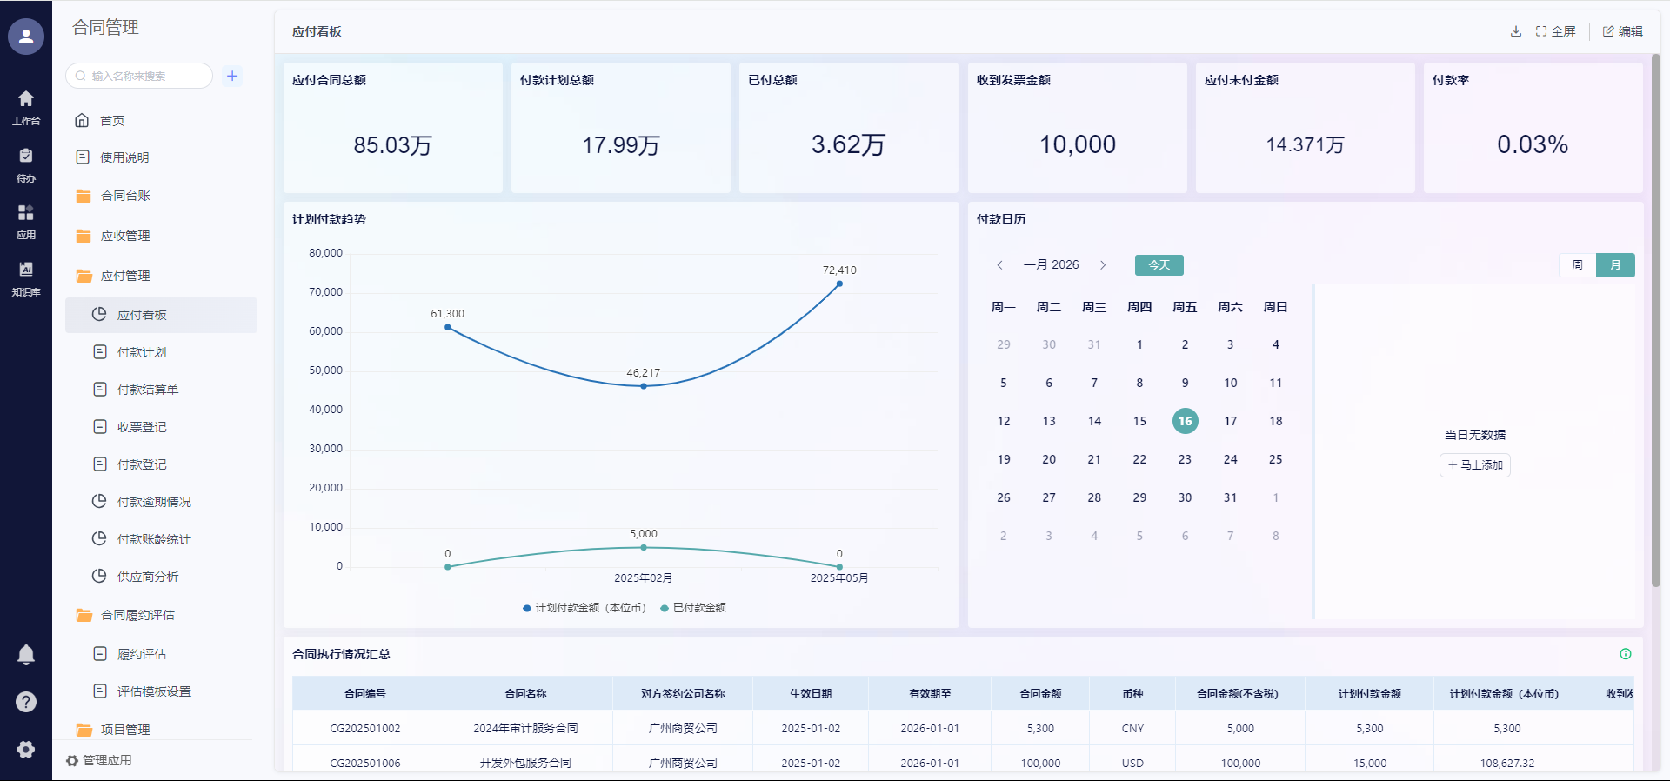Open notifications bell icon in left rail
The image size is (1670, 781).
coord(26,655)
